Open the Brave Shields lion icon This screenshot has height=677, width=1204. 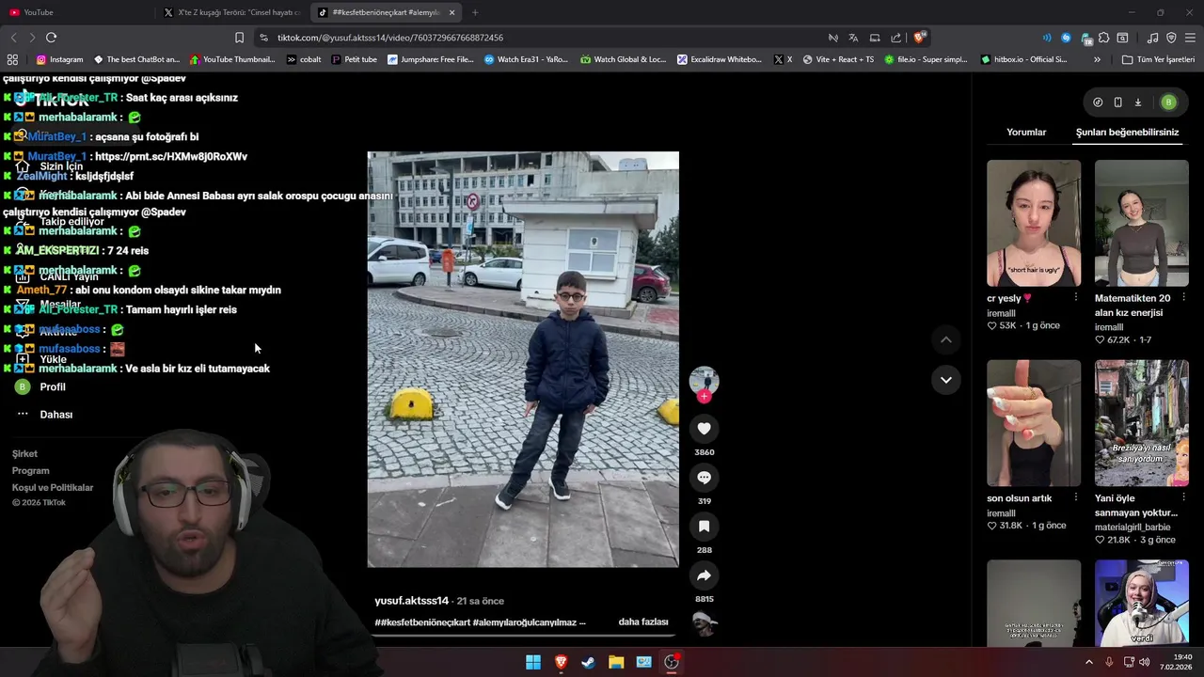[x=919, y=38]
